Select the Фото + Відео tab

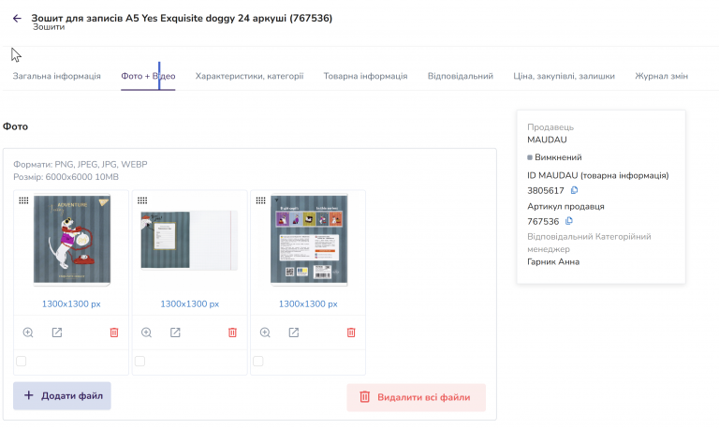pyautogui.click(x=148, y=76)
